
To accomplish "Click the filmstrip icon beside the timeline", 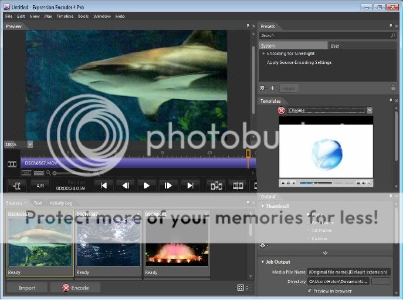I will coord(12,164).
